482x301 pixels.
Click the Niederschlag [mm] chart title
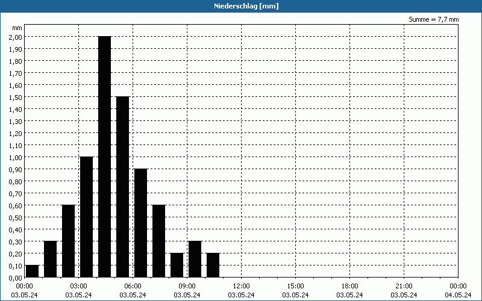click(x=246, y=6)
